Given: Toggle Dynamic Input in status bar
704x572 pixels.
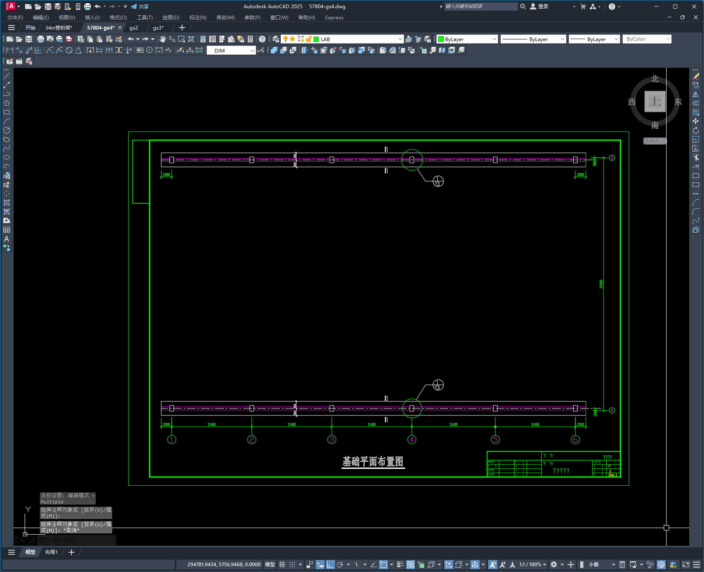Looking at the screenshot, I should pyautogui.click(x=320, y=565).
